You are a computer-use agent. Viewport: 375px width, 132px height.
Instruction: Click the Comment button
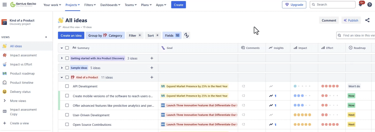pyautogui.click(x=329, y=20)
